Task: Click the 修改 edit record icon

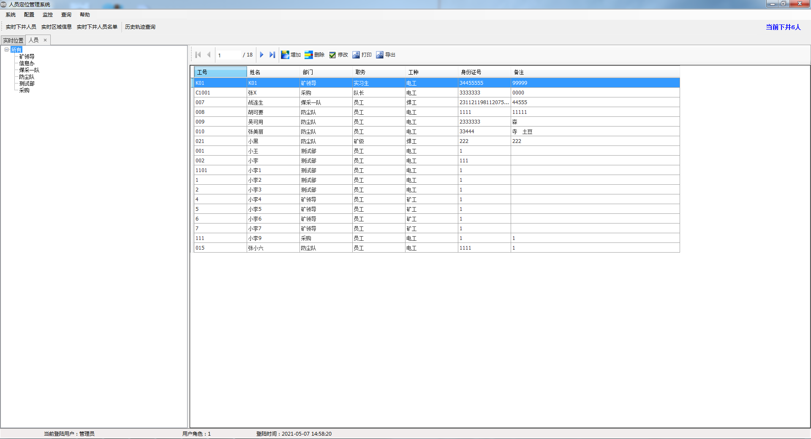Action: click(332, 55)
